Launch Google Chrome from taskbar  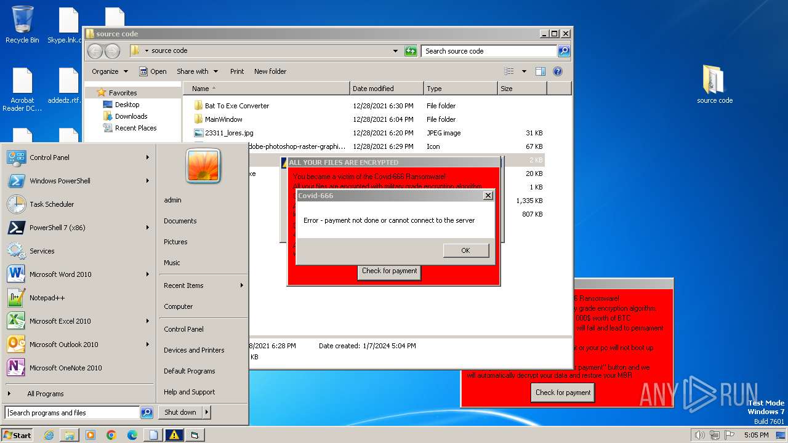[111, 435]
